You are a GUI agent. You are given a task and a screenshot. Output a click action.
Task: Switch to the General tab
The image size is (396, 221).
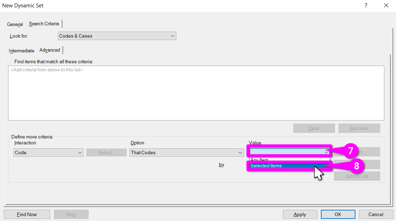(x=15, y=24)
